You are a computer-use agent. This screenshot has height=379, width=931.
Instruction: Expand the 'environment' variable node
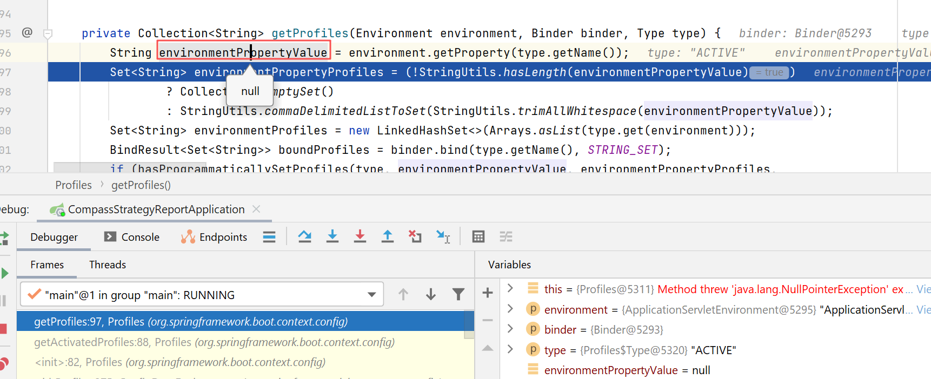510,309
